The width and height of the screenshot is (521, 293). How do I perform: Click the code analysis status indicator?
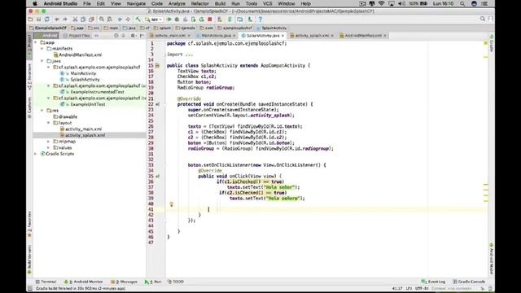click(x=486, y=43)
